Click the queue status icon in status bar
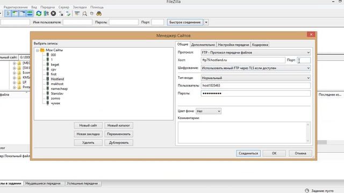Screen dimensions: 344x193 coord(307,191)
